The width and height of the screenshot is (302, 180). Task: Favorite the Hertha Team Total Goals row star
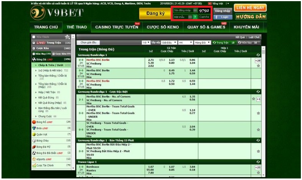tap(258, 113)
